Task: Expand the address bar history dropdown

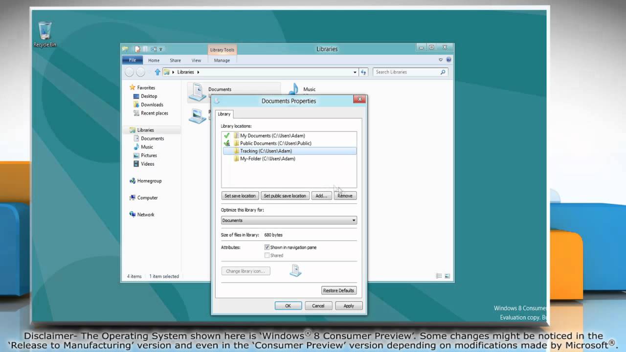Action: coord(355,72)
